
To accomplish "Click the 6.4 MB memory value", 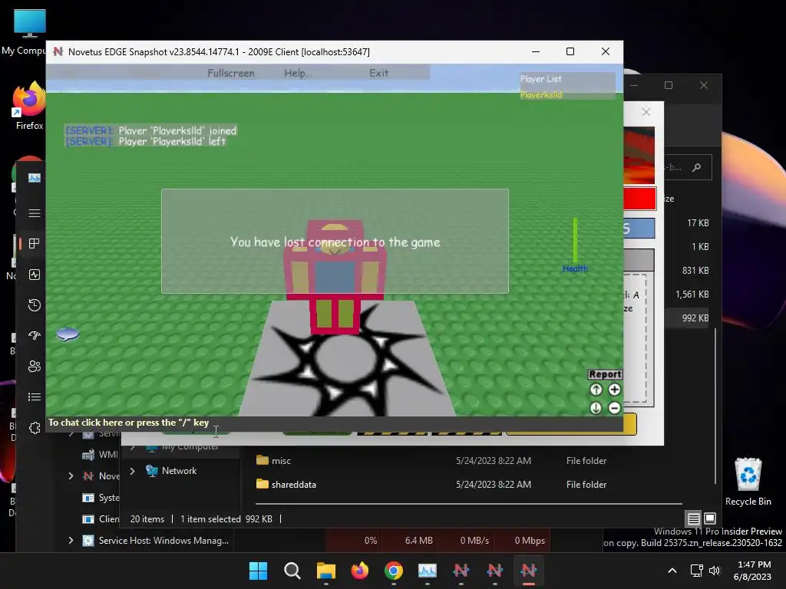I will point(418,541).
